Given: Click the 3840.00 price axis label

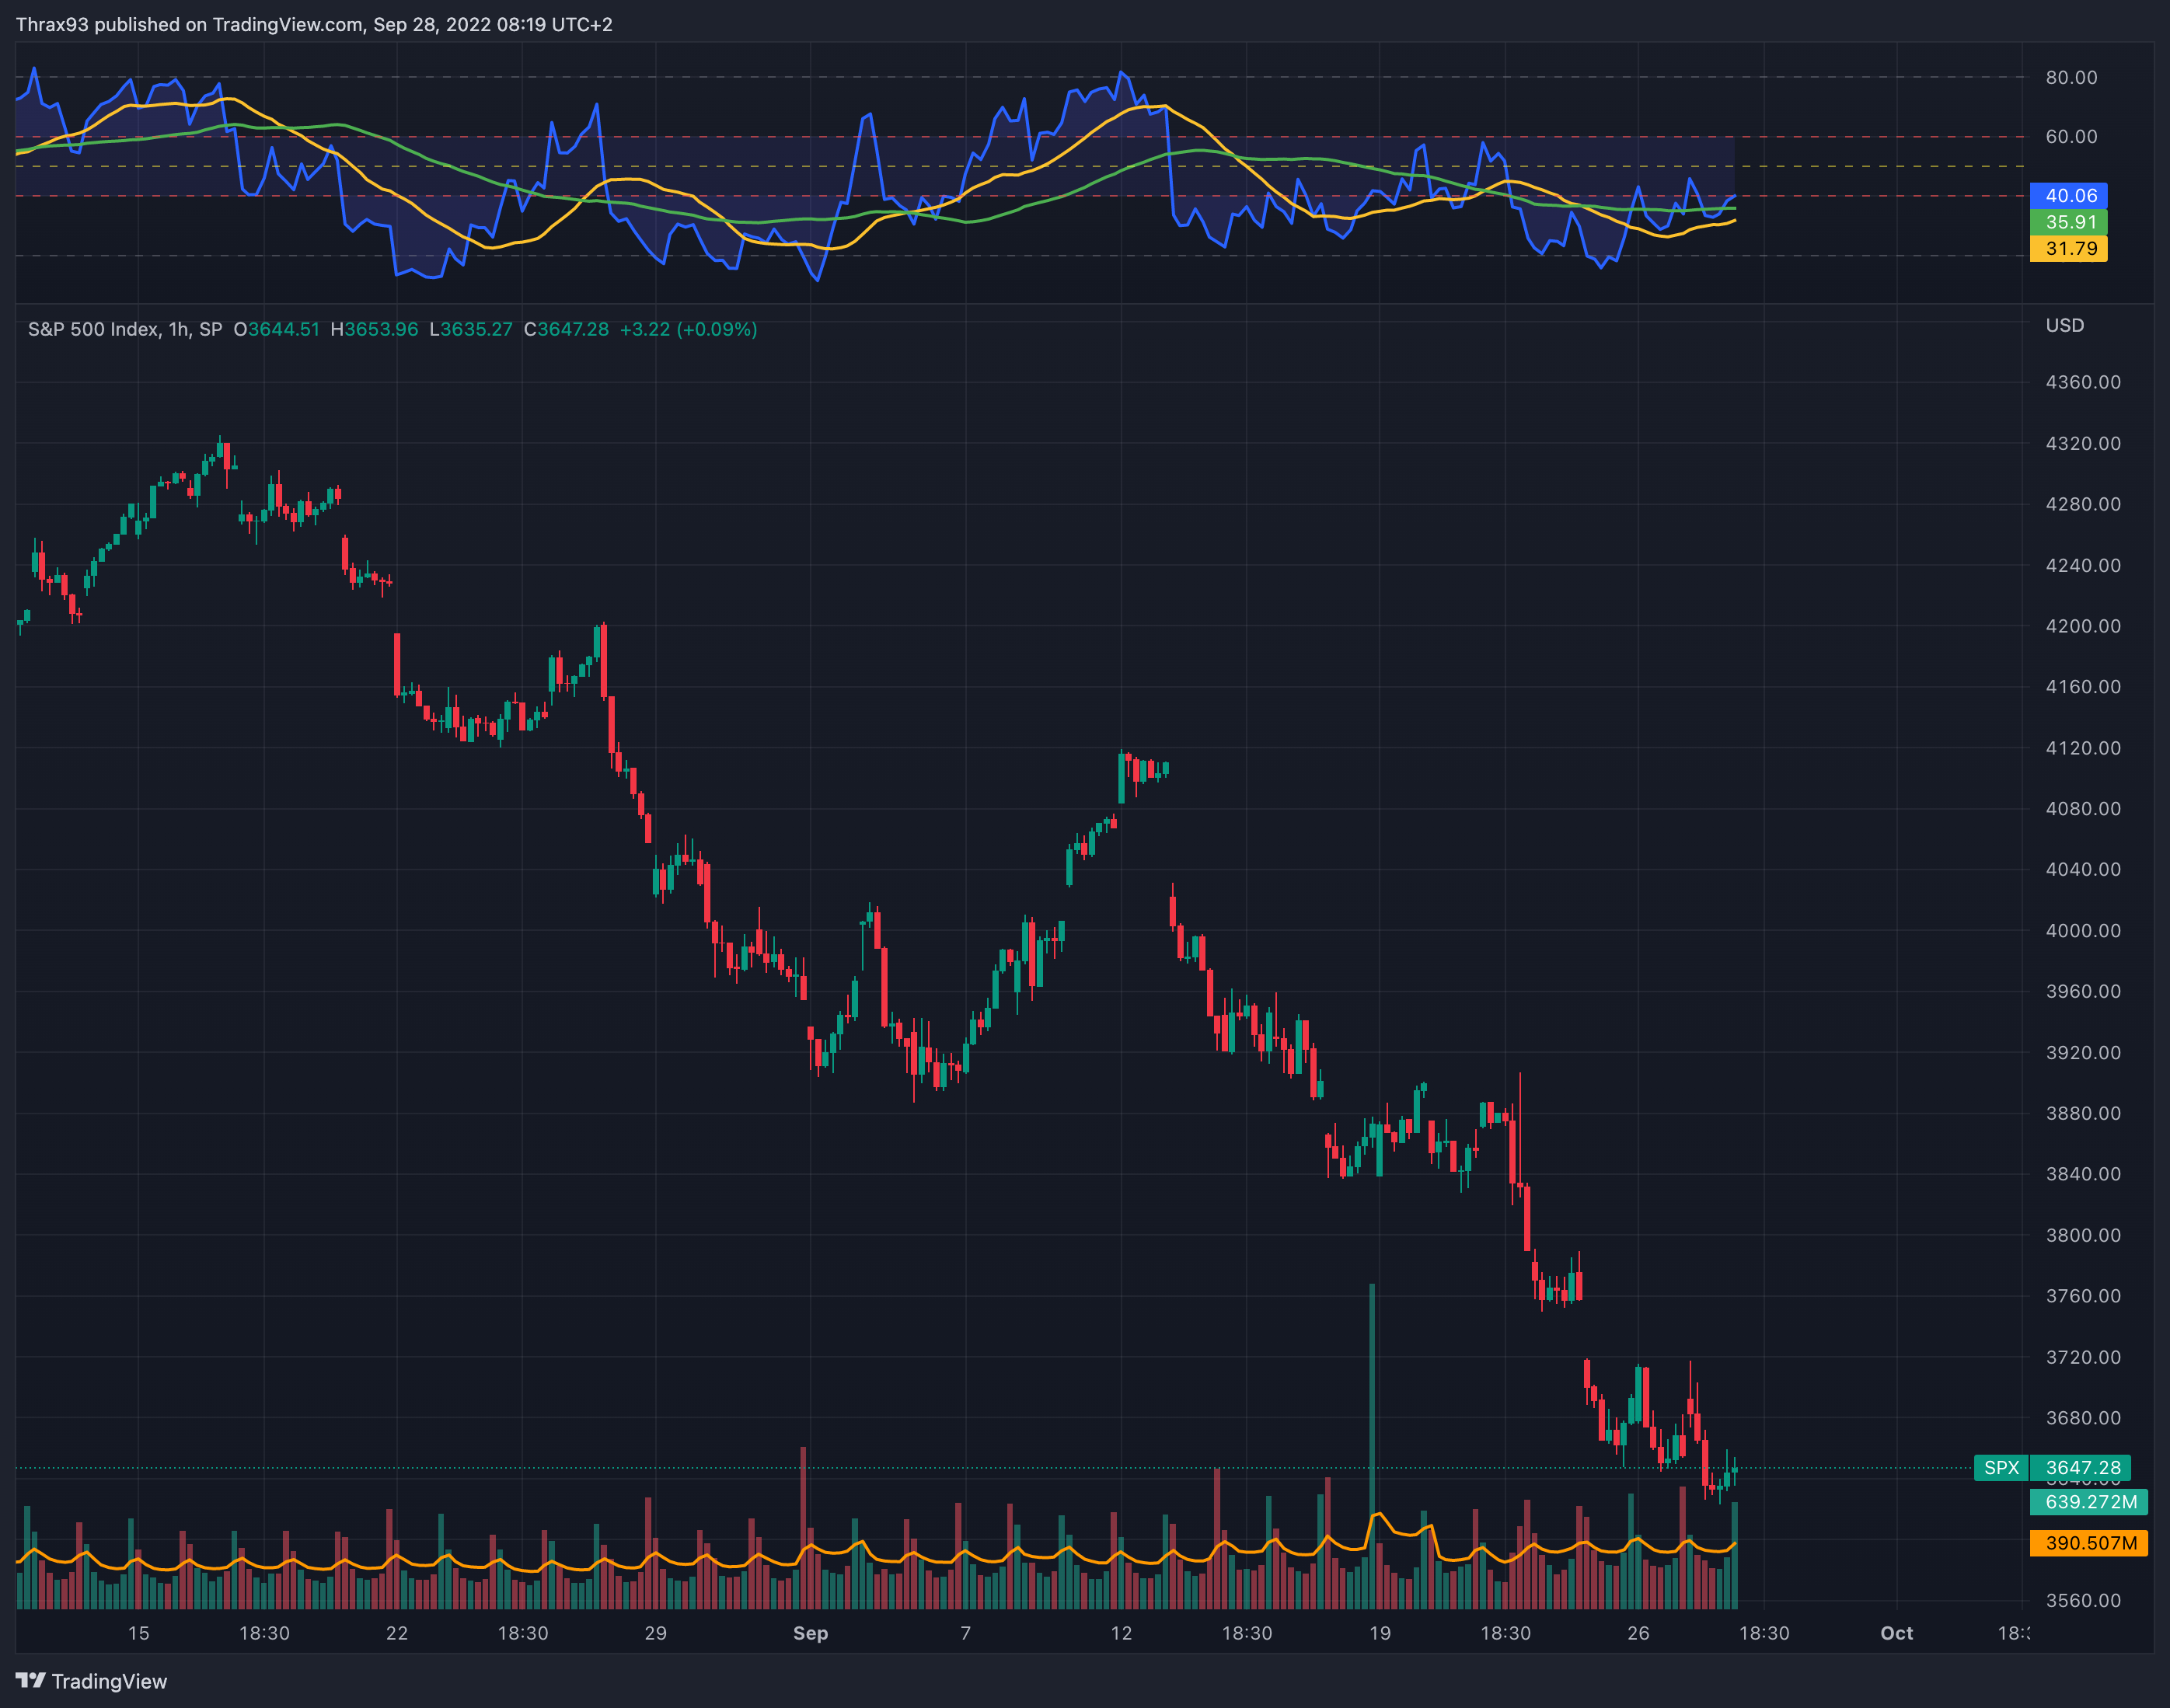Looking at the screenshot, I should [x=2083, y=1174].
